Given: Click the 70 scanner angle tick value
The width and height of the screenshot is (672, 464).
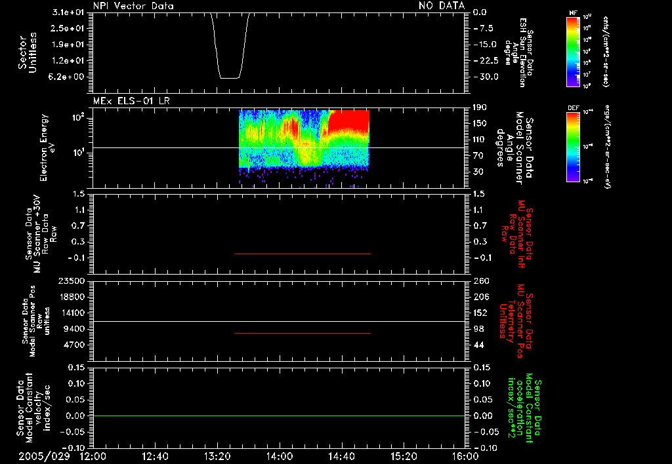Looking at the screenshot, I should point(478,156).
